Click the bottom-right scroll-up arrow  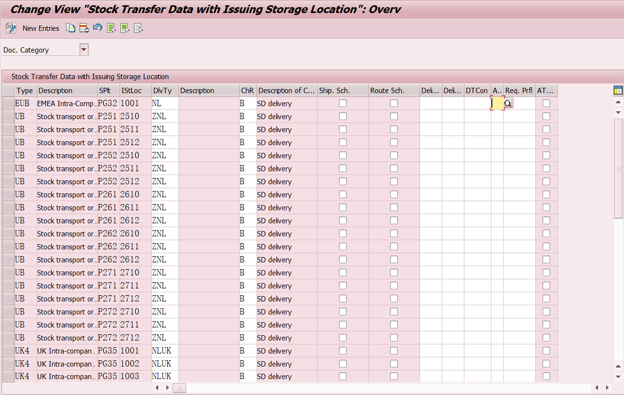click(618, 367)
